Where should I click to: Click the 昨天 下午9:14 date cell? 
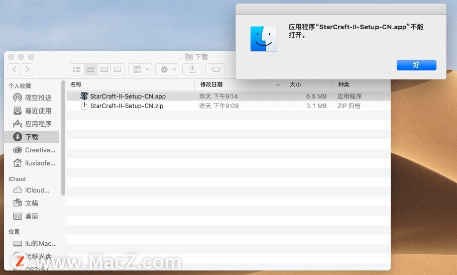click(218, 96)
